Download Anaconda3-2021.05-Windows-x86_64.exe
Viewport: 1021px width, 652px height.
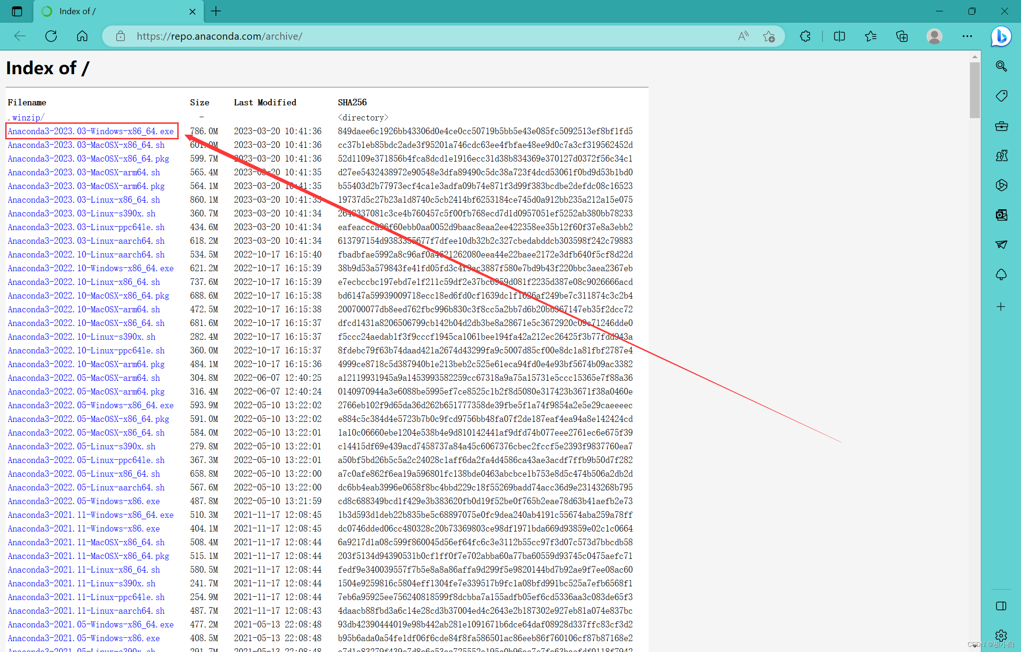(x=91, y=625)
